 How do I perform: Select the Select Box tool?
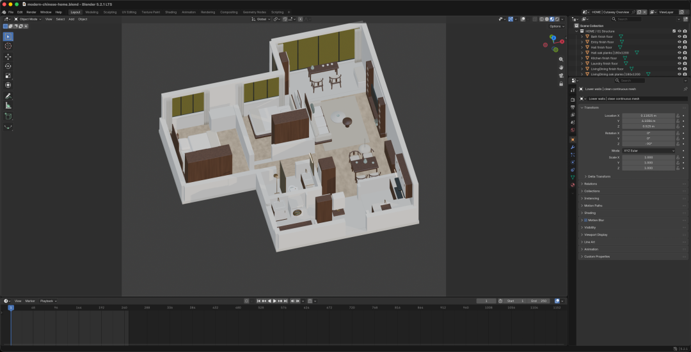[x=8, y=36]
